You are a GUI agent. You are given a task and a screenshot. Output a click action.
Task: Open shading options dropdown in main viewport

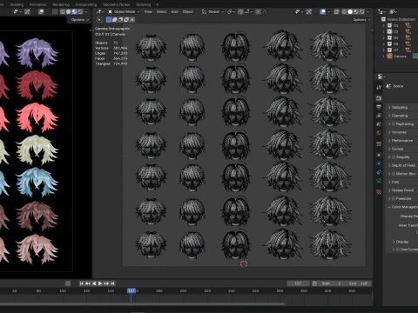367,12
